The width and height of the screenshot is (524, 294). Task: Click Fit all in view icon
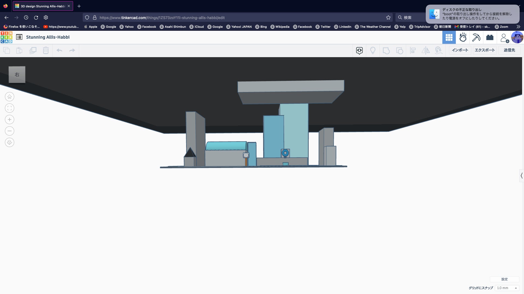pos(10,108)
